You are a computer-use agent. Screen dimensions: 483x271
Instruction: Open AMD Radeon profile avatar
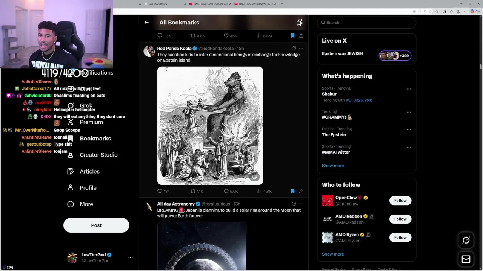[328, 219]
